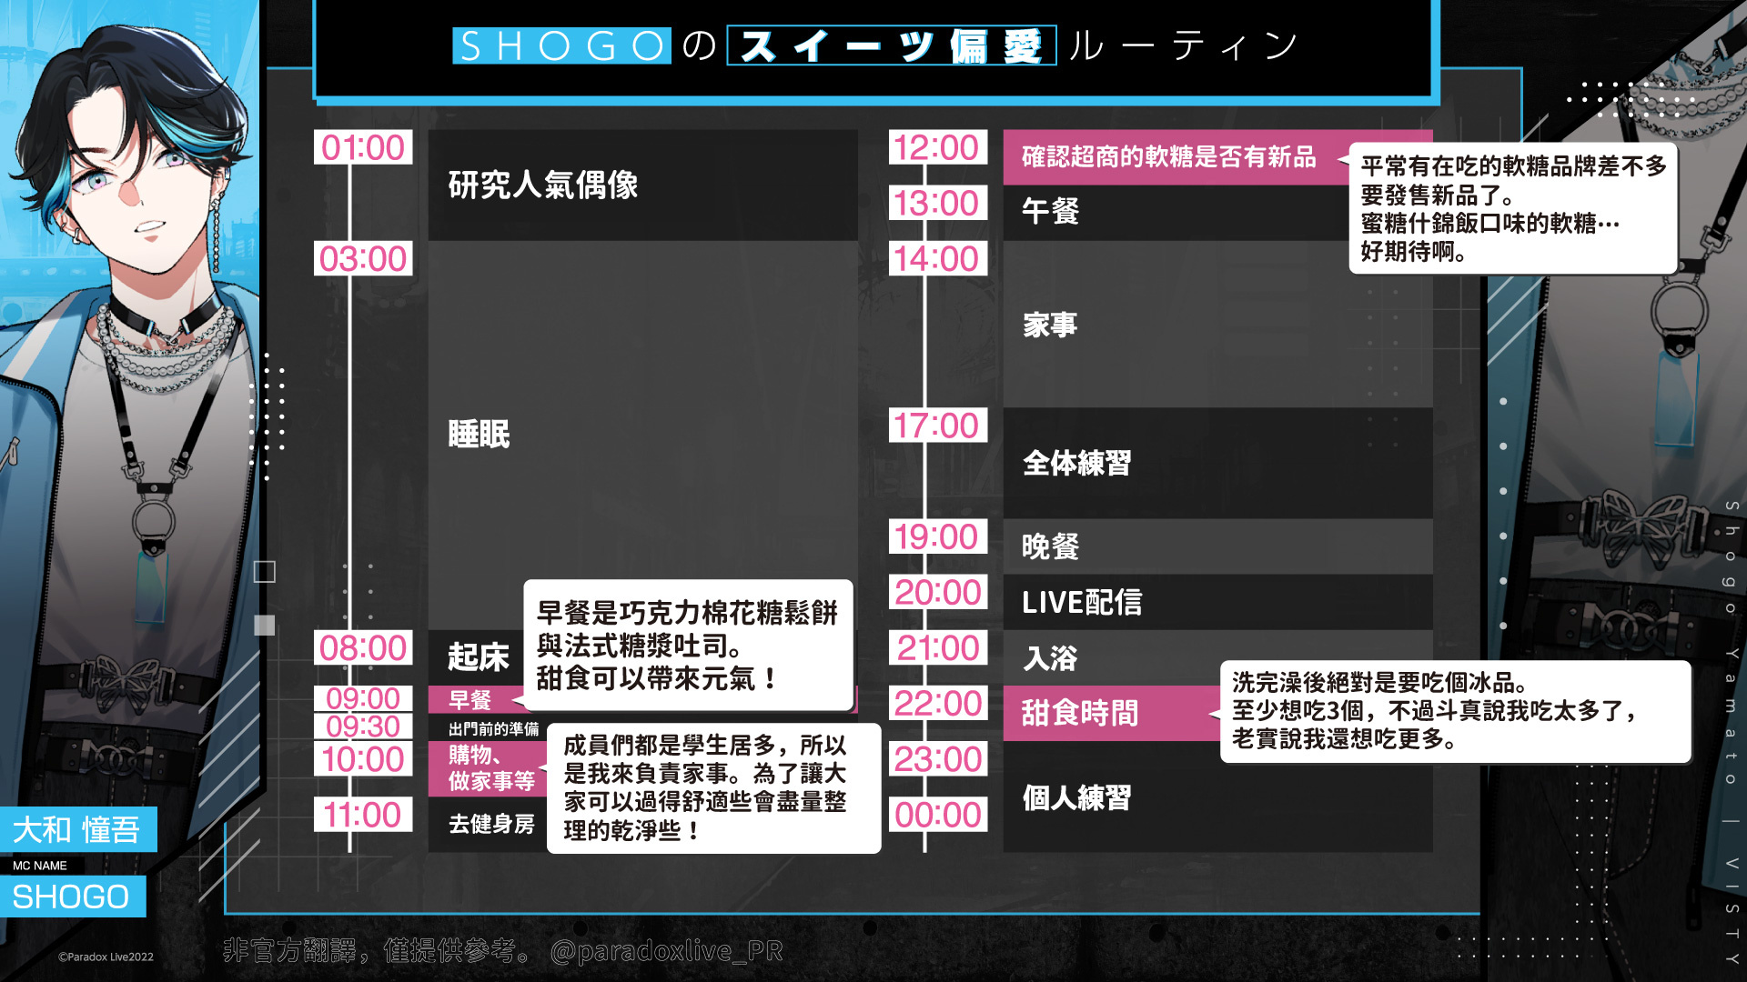Click the 03:00 time label

pos(363,258)
